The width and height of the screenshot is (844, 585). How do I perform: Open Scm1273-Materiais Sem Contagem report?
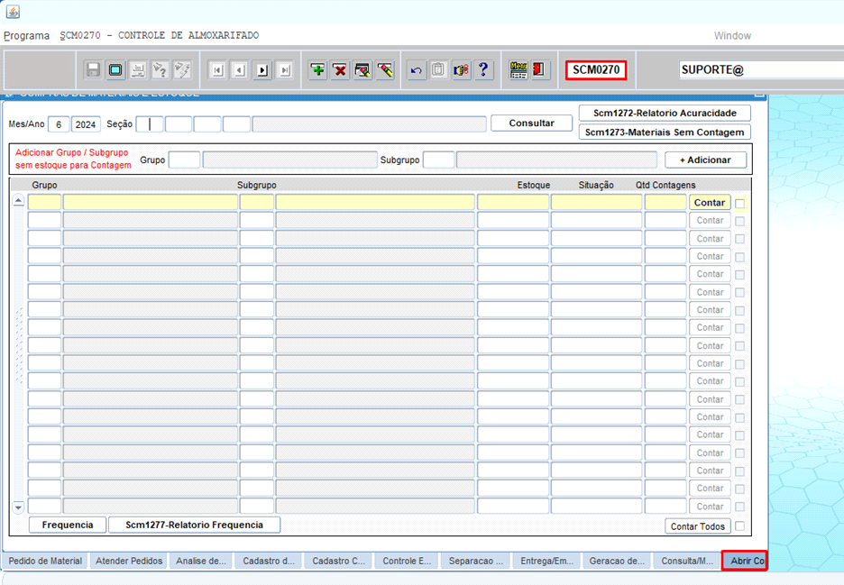[665, 133]
